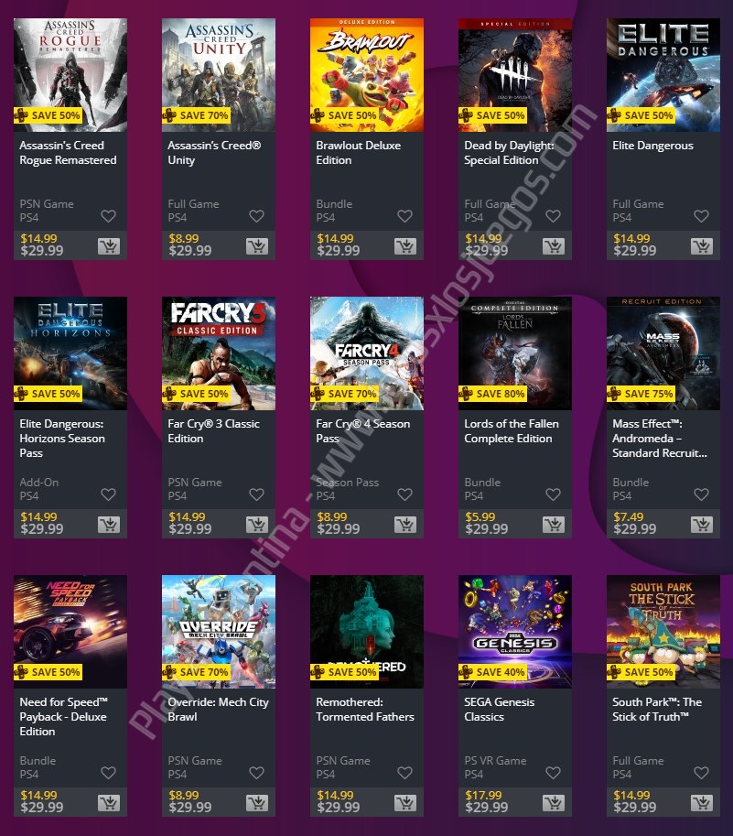This screenshot has width=733, height=836.
Task: Select the Brawlout cover thumbnail
Action: click(x=367, y=75)
